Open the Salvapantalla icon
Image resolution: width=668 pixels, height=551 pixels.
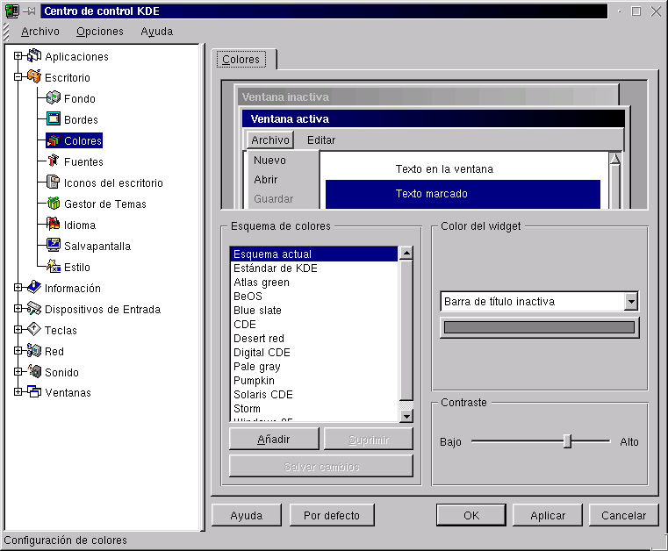tap(53, 246)
